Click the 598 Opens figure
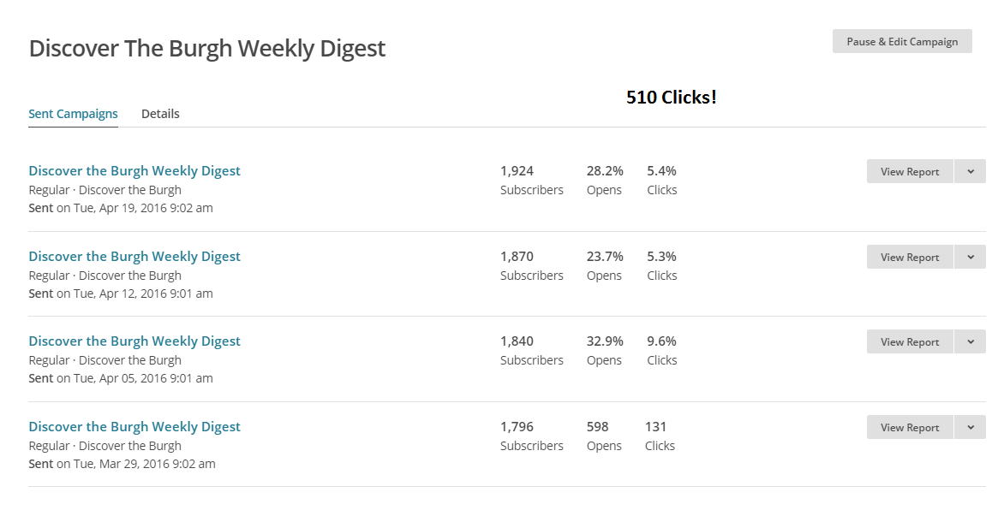Screen dimensions: 1004x516 click(x=598, y=427)
